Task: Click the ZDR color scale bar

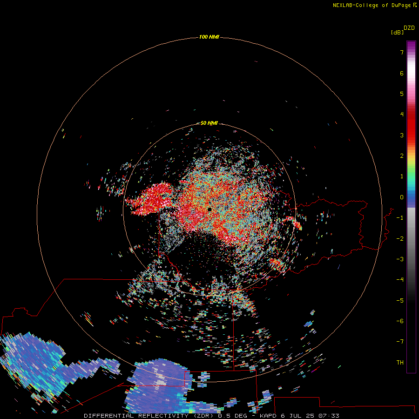Action: click(x=411, y=207)
